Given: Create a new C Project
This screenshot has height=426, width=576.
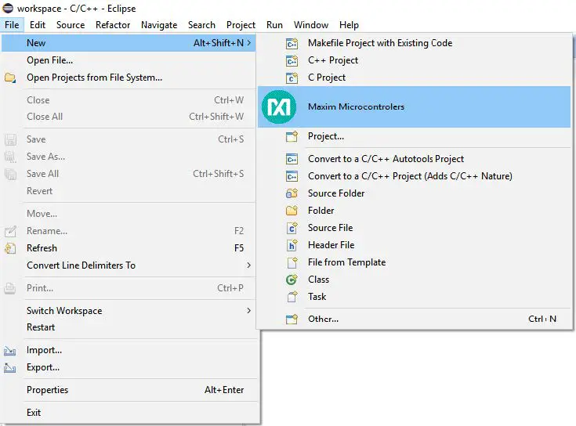Looking at the screenshot, I should click(414, 78).
